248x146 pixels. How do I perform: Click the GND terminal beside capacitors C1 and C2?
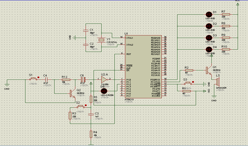coord(74,38)
